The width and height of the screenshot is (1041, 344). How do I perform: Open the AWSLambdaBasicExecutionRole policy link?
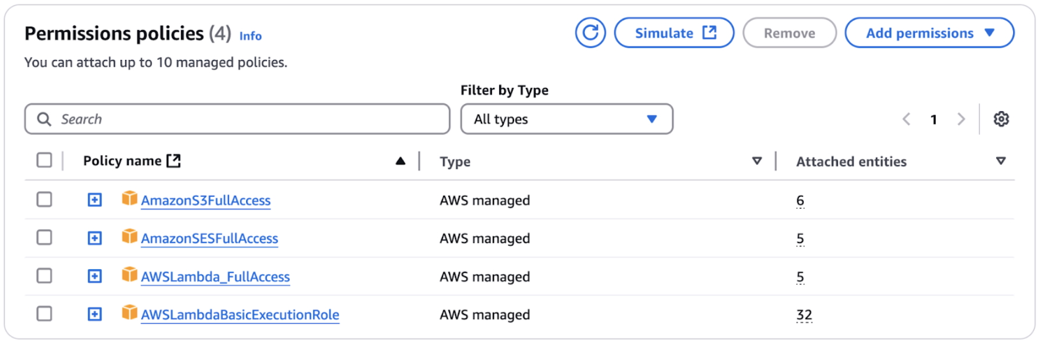point(240,315)
